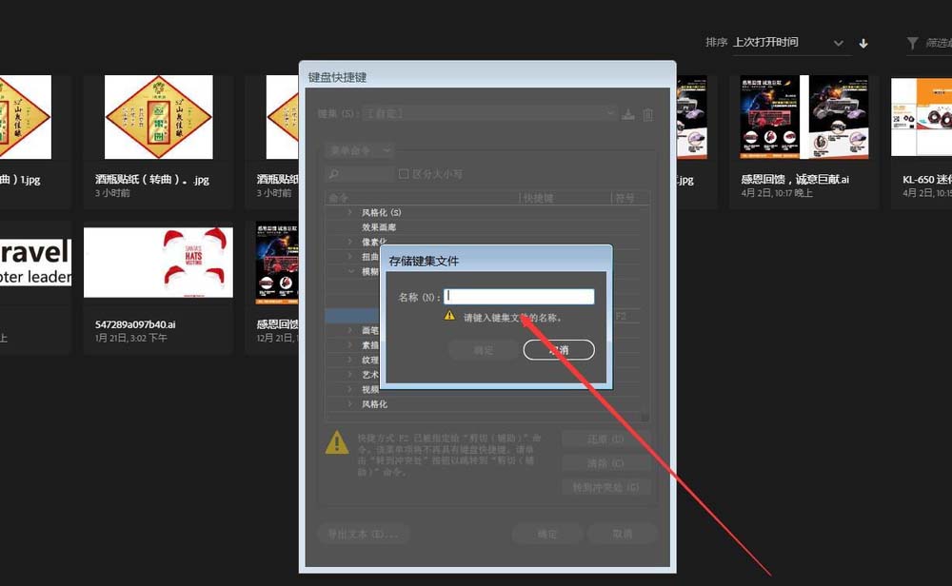Screen dimensions: 952x586
Task: Click 取消 in the save keyset dialog
Action: [x=559, y=349]
